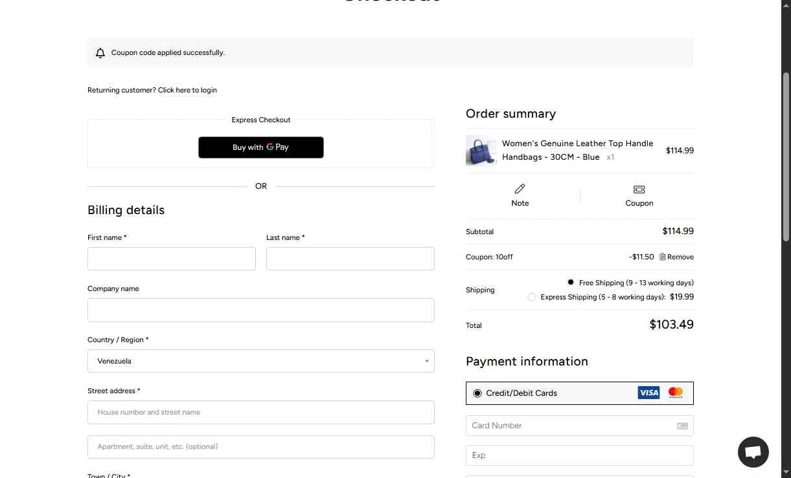Click the dropdown arrow next to Venezuela
Image resolution: width=791 pixels, height=478 pixels.
tap(426, 361)
